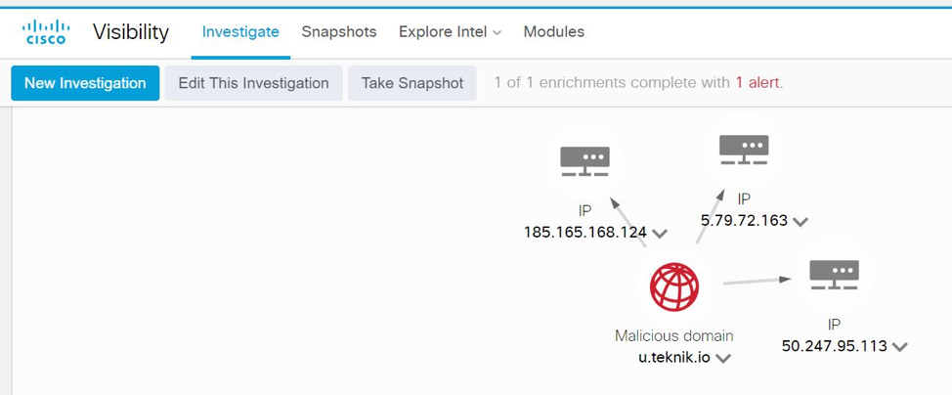Click the New Investigation button

(85, 83)
